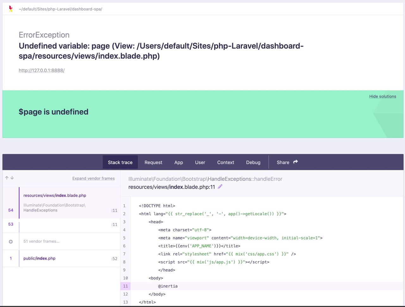Click the Share arrow icon

tap(296, 162)
